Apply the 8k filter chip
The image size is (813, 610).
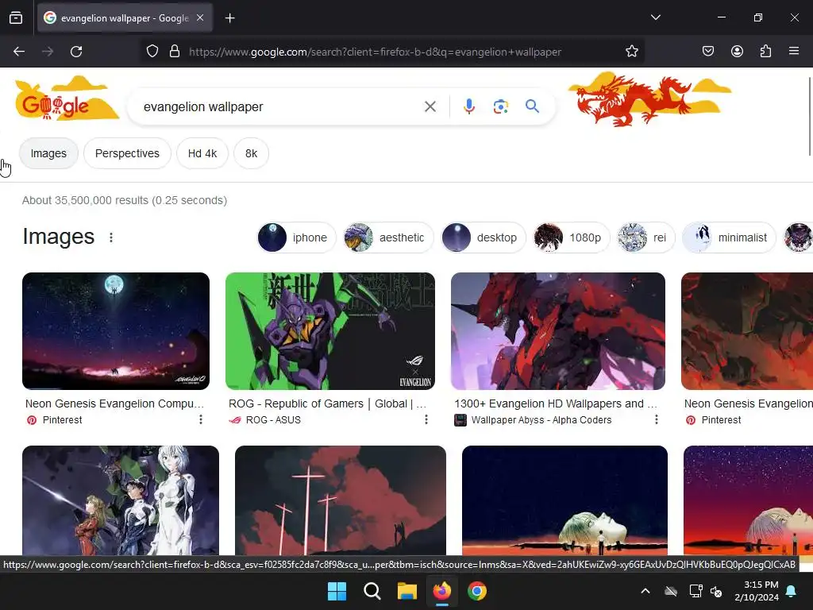pyautogui.click(x=251, y=153)
